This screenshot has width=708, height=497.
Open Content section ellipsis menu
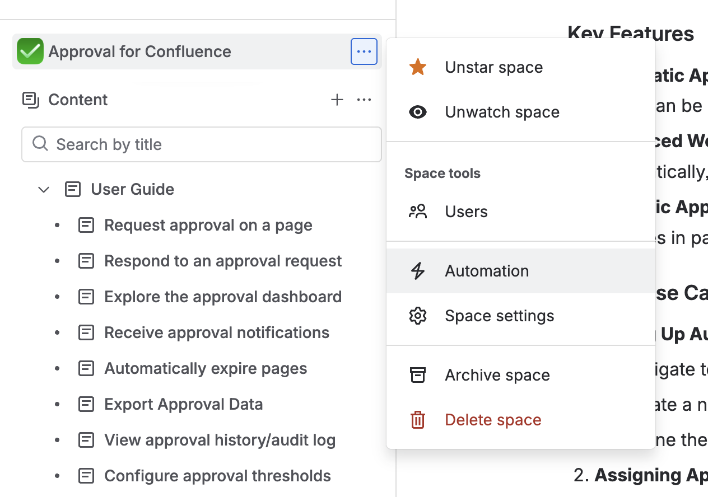coord(364,100)
